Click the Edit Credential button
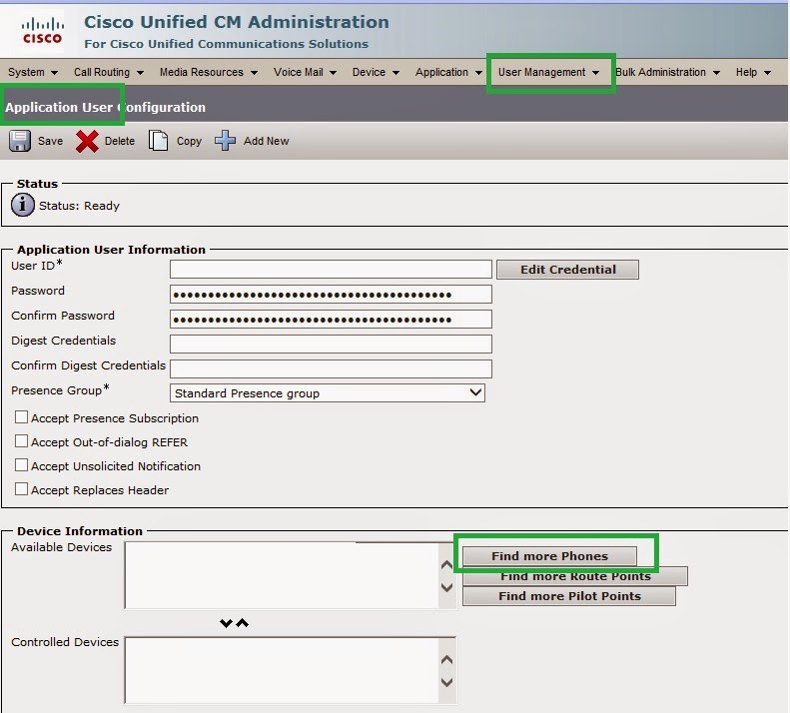Viewport: 790px width, 713px height. [568, 270]
